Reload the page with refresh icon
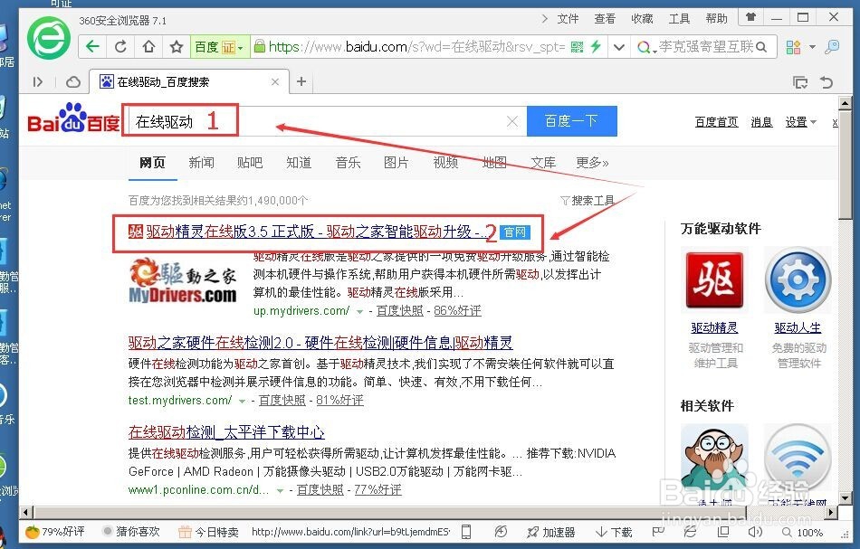Screen dimensions: 860x549 click(x=120, y=46)
